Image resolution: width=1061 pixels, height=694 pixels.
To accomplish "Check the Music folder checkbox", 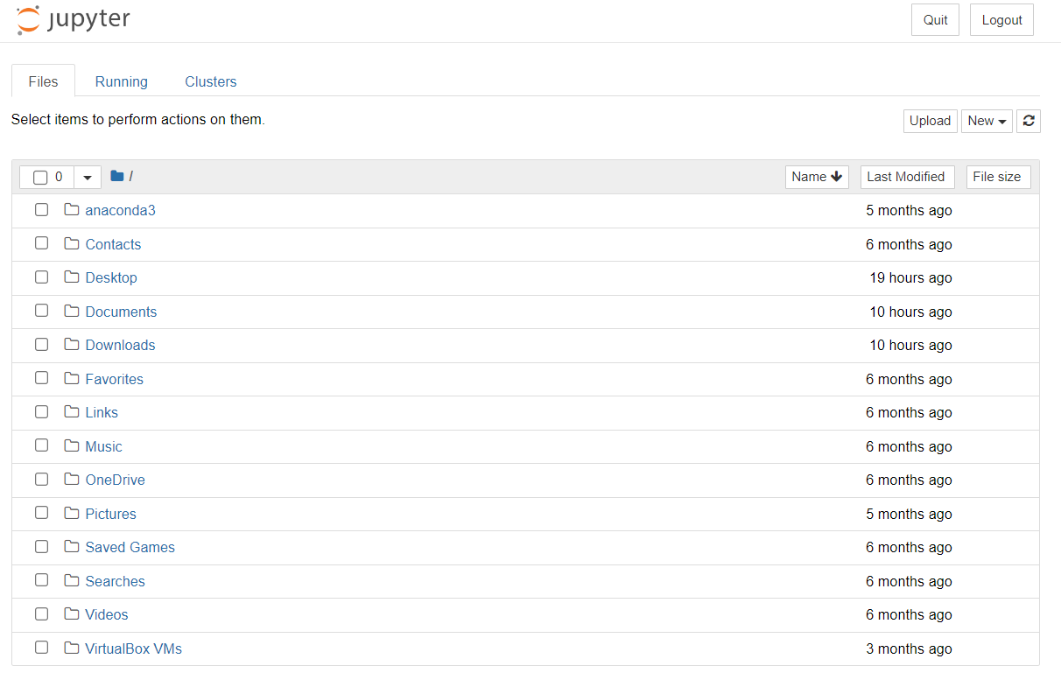I will click(41, 445).
